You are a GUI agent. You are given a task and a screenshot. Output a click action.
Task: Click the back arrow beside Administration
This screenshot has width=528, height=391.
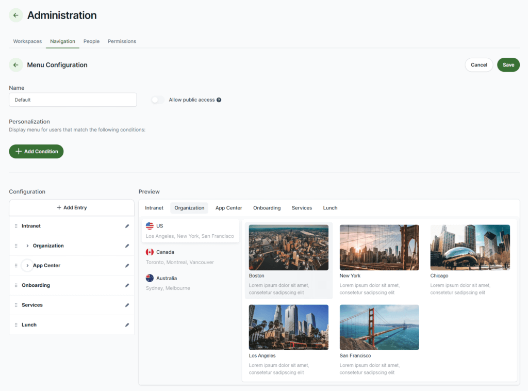click(x=15, y=15)
